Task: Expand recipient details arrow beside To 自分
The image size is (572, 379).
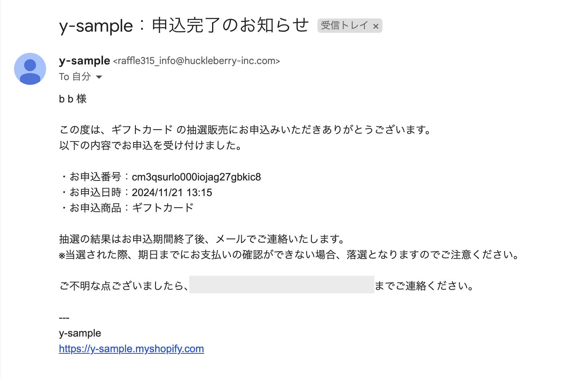Action: pyautogui.click(x=99, y=77)
